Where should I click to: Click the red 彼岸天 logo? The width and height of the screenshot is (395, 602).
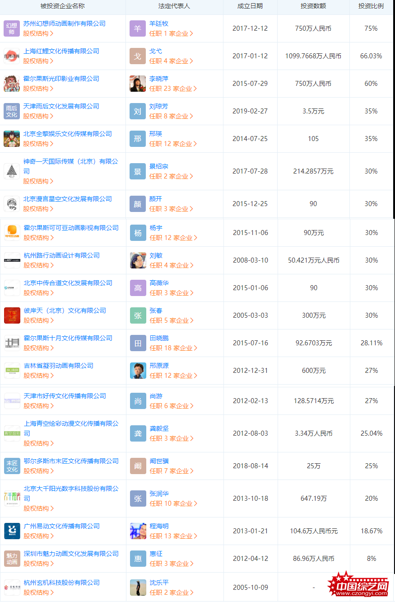[12, 315]
